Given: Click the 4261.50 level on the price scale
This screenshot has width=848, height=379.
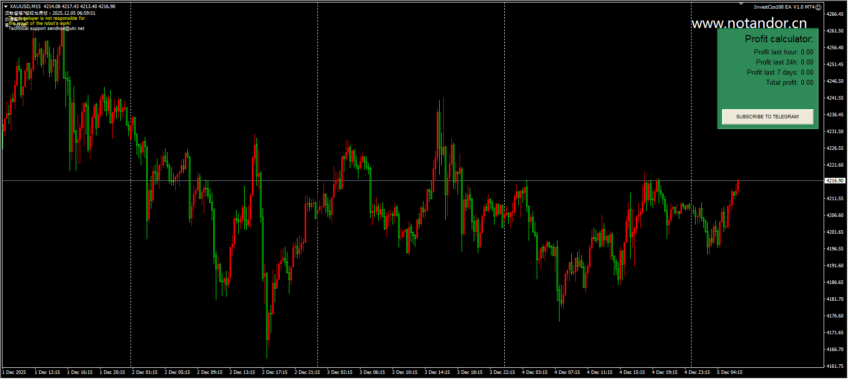Looking at the screenshot, I should 835,31.
